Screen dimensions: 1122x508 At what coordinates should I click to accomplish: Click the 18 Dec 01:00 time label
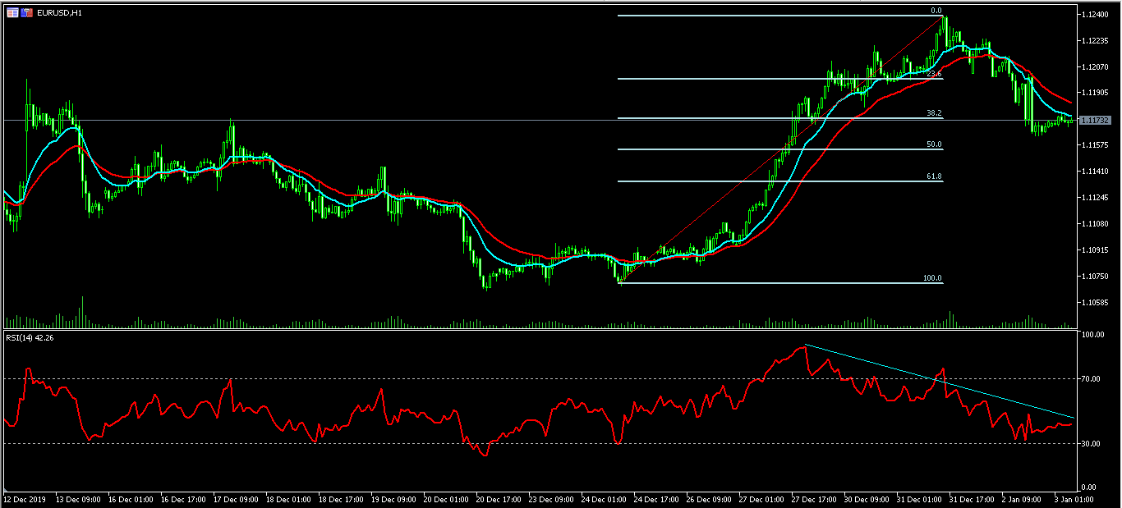(x=287, y=498)
